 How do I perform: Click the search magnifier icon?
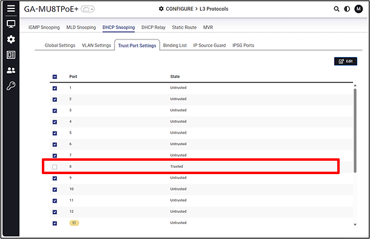coord(337,9)
